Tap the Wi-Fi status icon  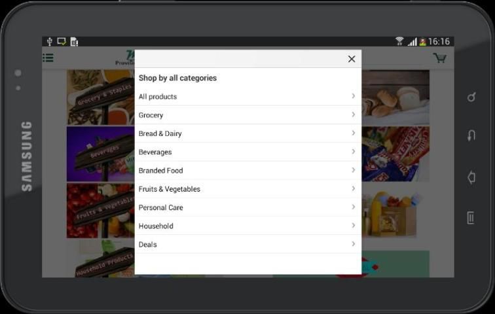(x=399, y=41)
